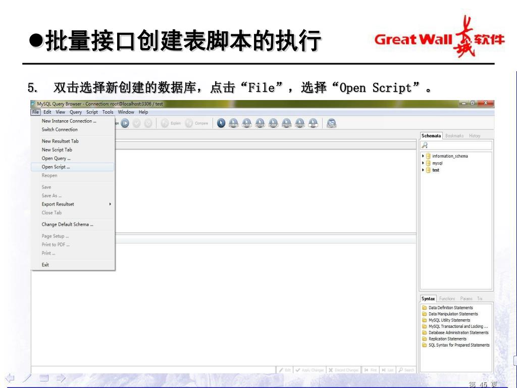Viewport: 517px width, 388px height.
Task: Expand the test database node
Action: [423, 170]
